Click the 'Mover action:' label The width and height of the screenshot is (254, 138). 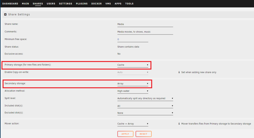click(x=12, y=124)
